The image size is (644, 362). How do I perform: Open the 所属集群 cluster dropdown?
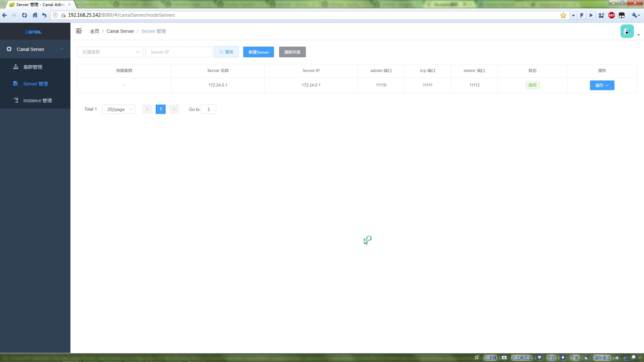pos(110,52)
